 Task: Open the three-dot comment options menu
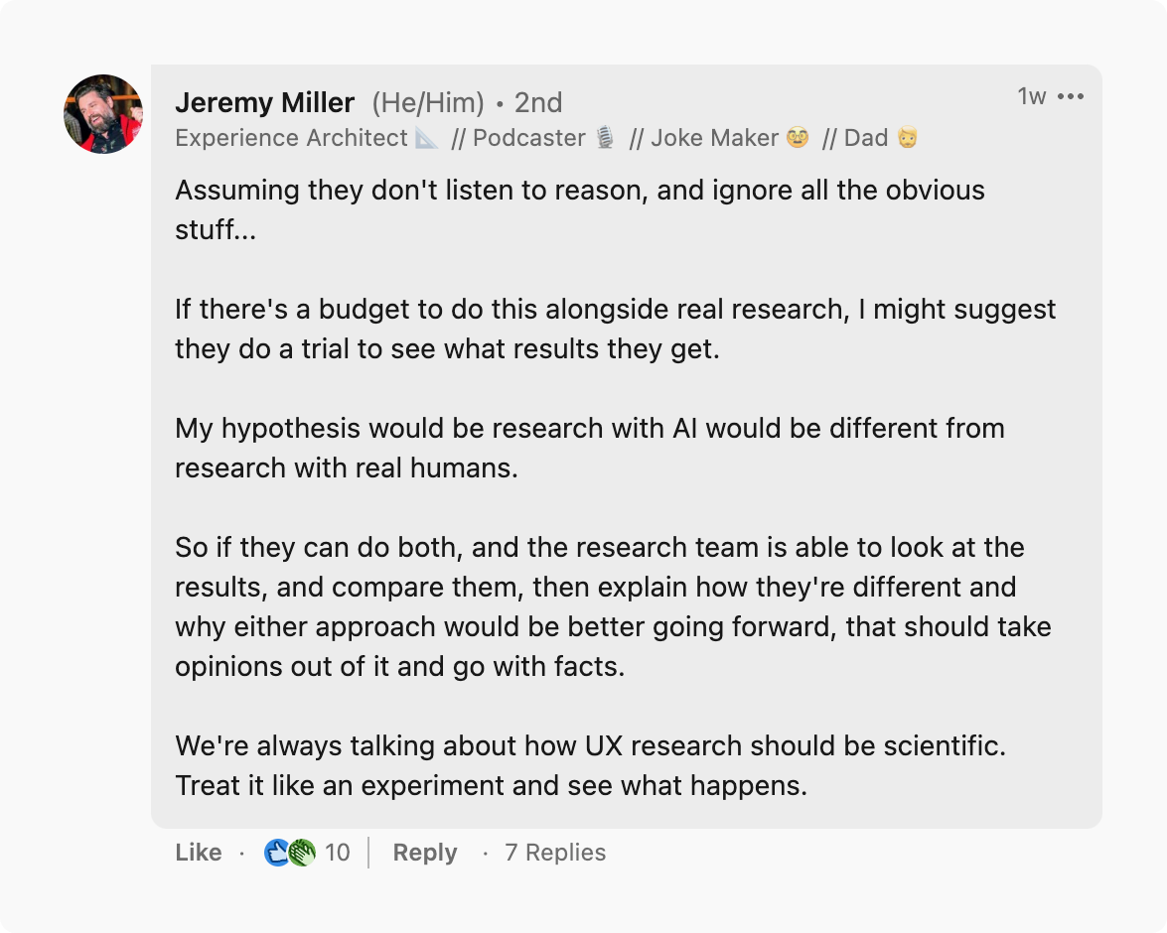1071,96
